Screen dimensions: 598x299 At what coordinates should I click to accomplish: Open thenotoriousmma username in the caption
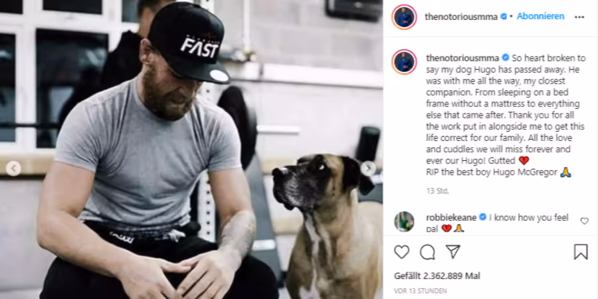[462, 58]
